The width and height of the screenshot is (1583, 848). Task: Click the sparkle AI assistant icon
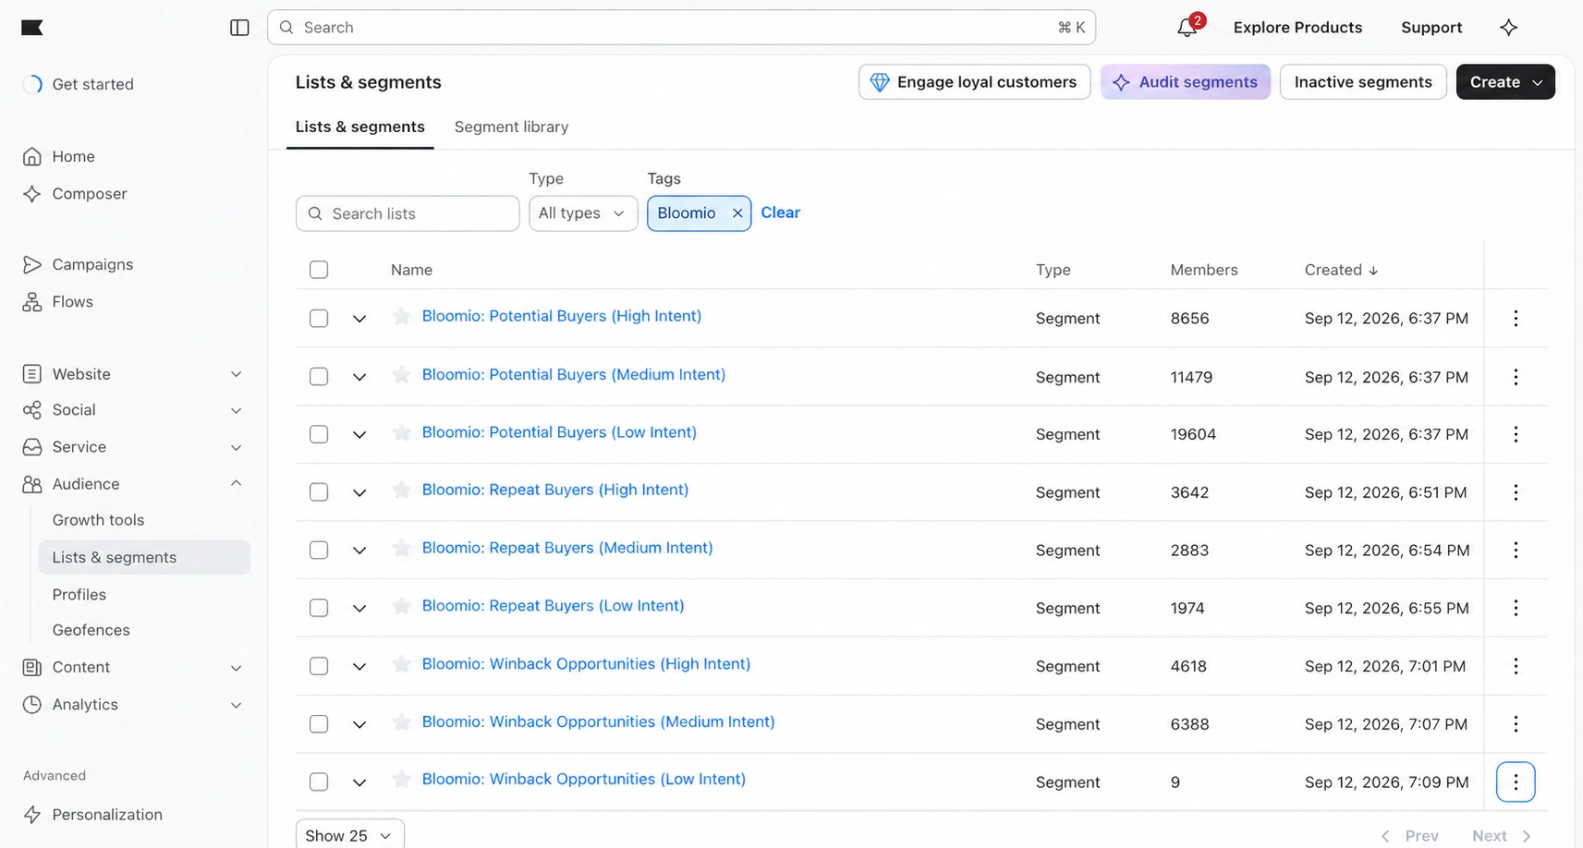tap(1508, 28)
